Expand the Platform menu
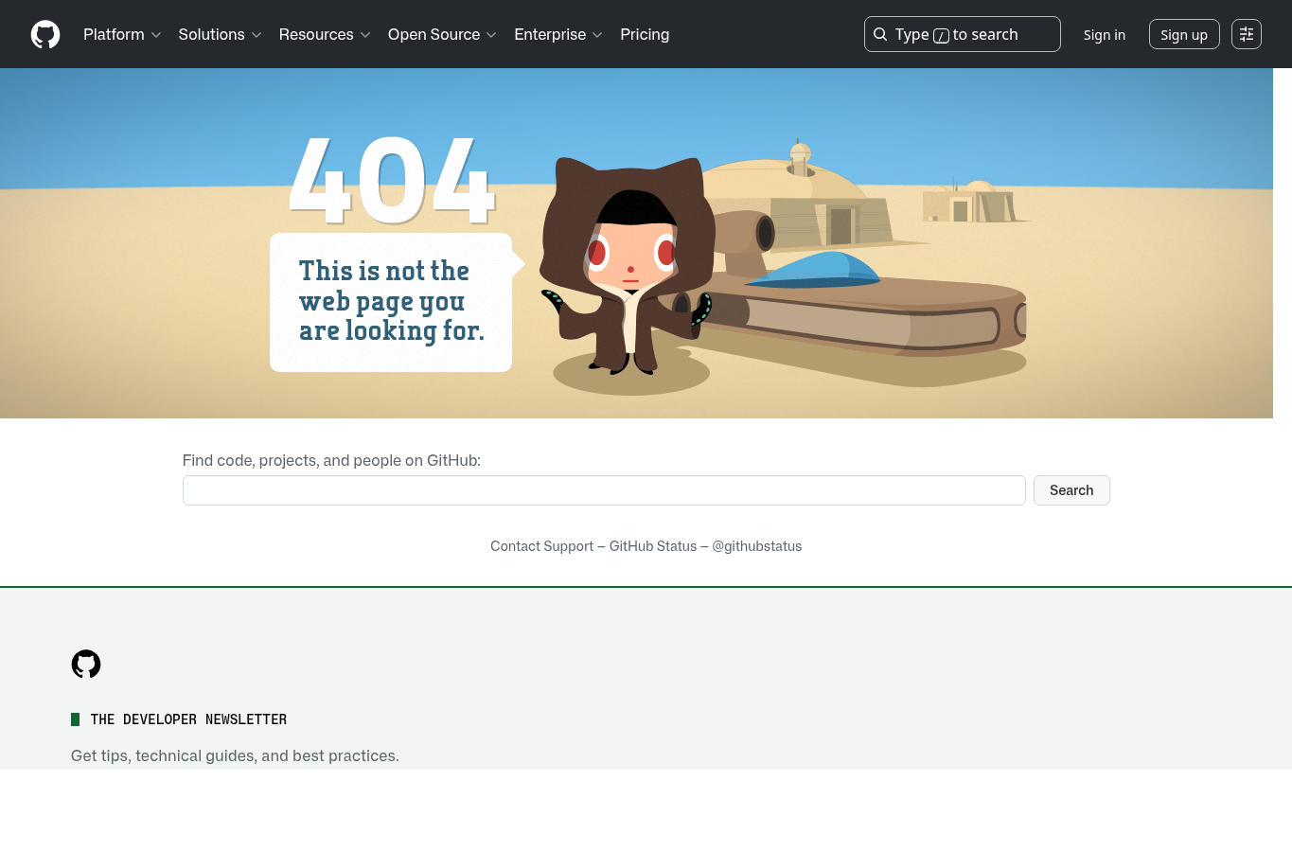This screenshot has height=852, width=1292. (x=122, y=34)
